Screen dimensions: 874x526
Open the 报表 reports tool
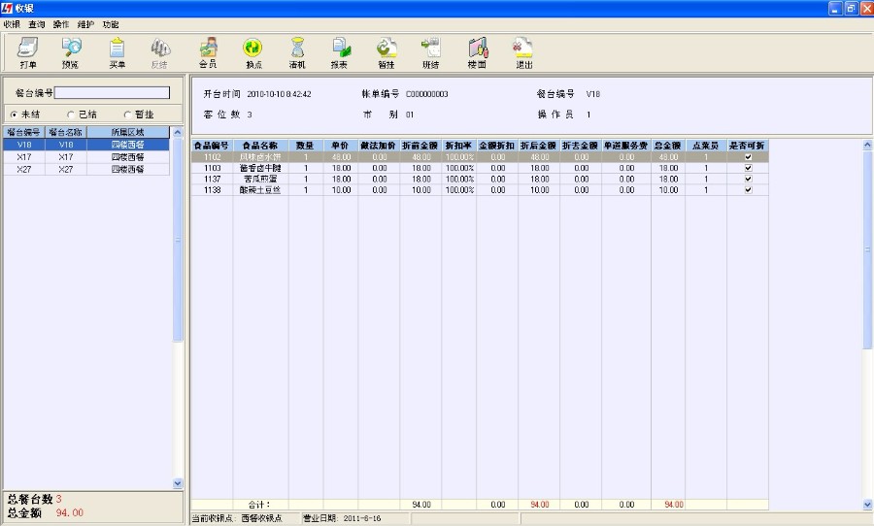click(340, 53)
